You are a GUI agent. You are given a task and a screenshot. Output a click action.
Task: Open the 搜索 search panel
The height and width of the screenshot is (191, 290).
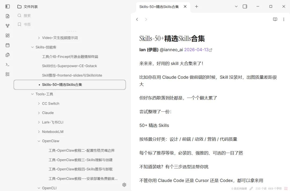24,16
